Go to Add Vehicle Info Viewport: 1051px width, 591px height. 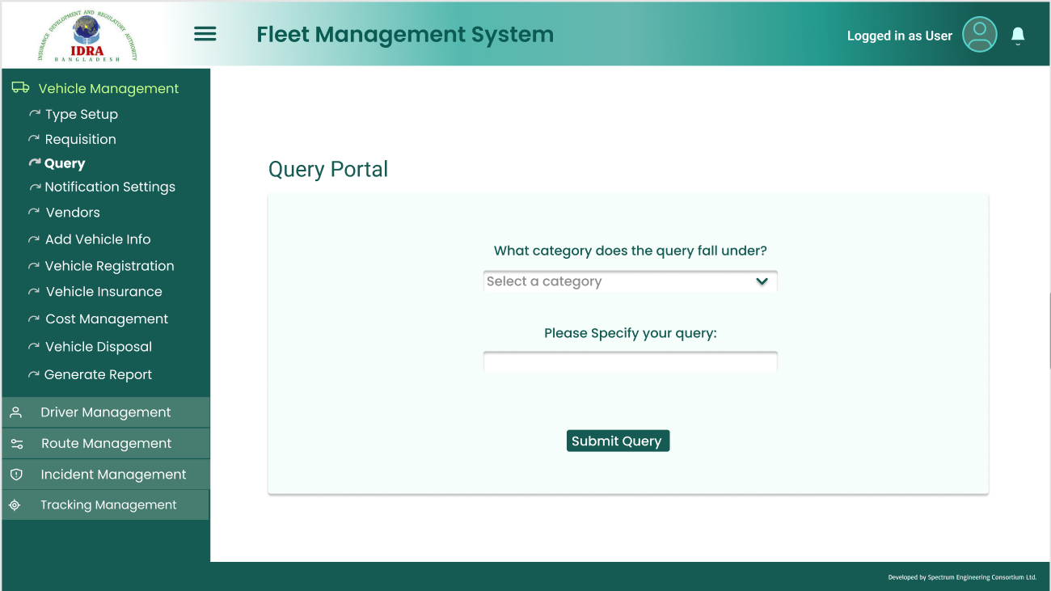click(x=98, y=239)
